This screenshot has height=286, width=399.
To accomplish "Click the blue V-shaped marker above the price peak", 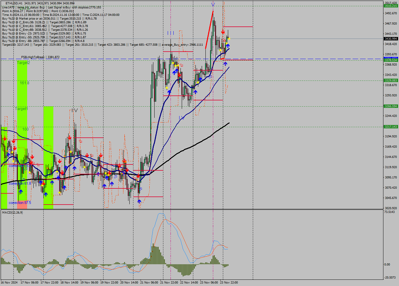I will (x=213, y=5).
